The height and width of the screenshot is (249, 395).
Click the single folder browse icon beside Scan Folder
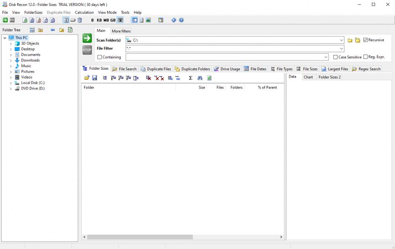350,40
